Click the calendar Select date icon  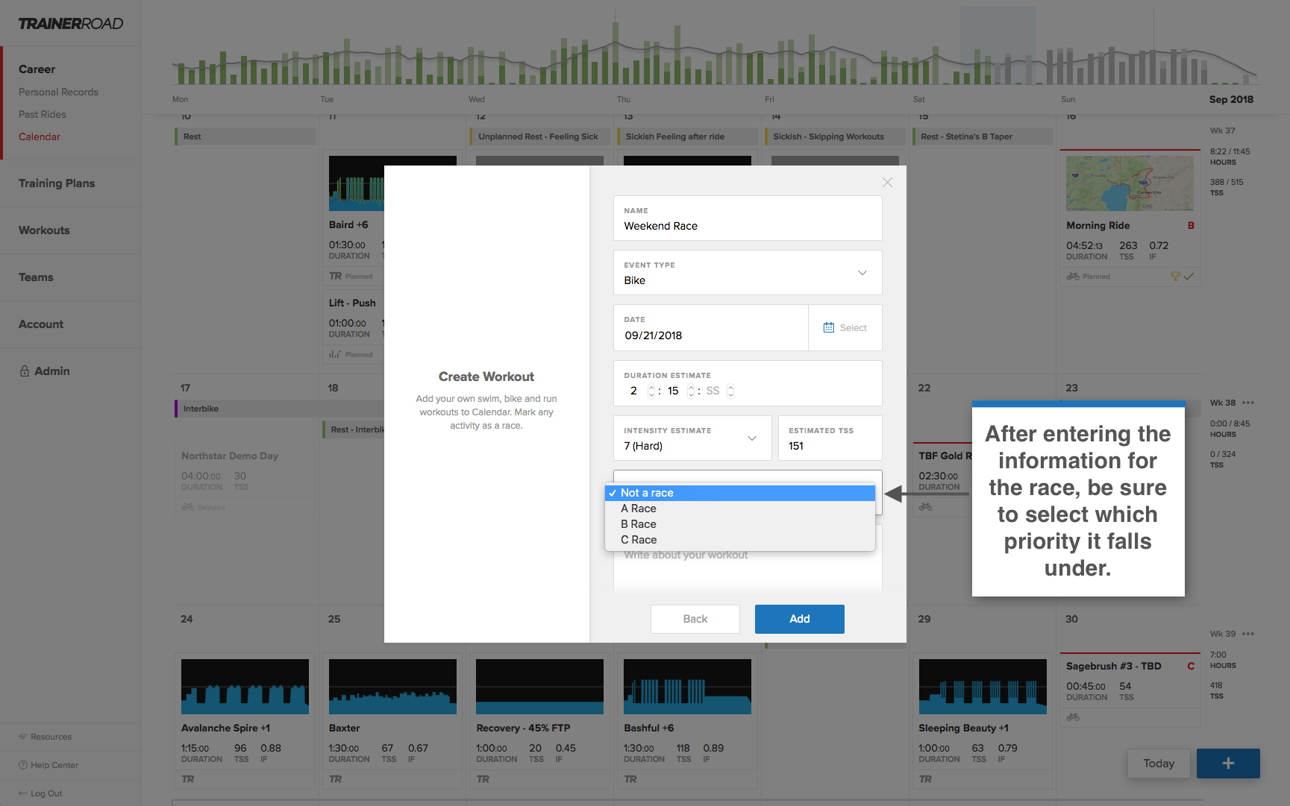pyautogui.click(x=829, y=327)
